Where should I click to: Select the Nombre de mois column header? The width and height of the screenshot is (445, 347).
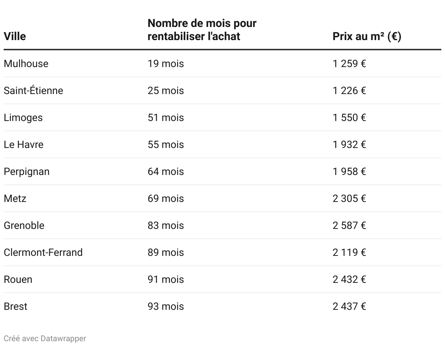point(202,30)
